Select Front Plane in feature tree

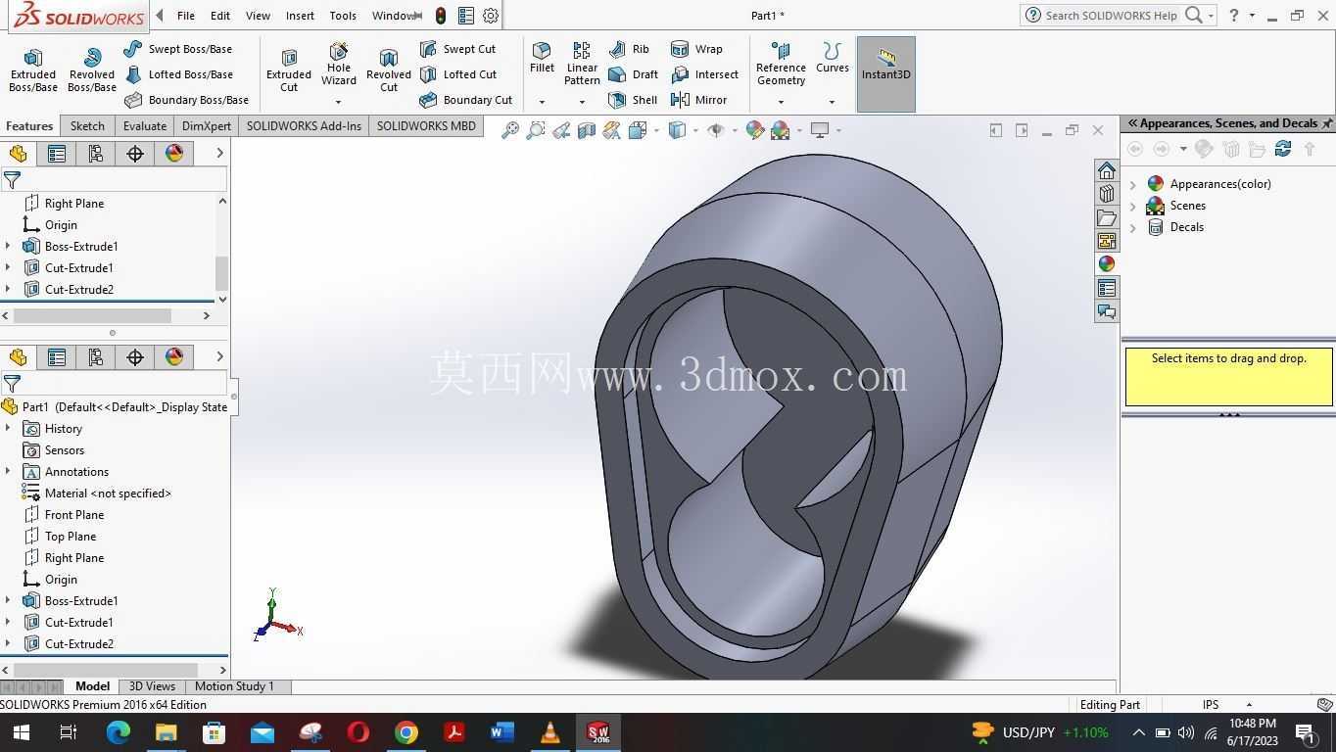tap(64, 515)
